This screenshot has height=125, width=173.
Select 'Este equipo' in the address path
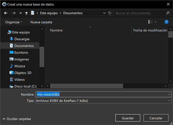[x=49, y=13]
